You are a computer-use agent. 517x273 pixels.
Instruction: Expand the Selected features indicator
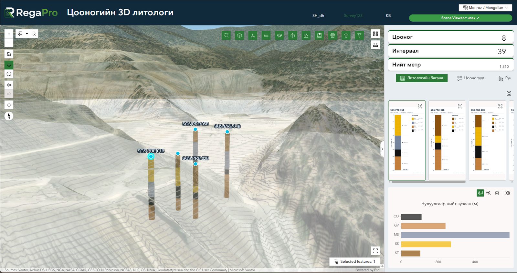coord(354,261)
